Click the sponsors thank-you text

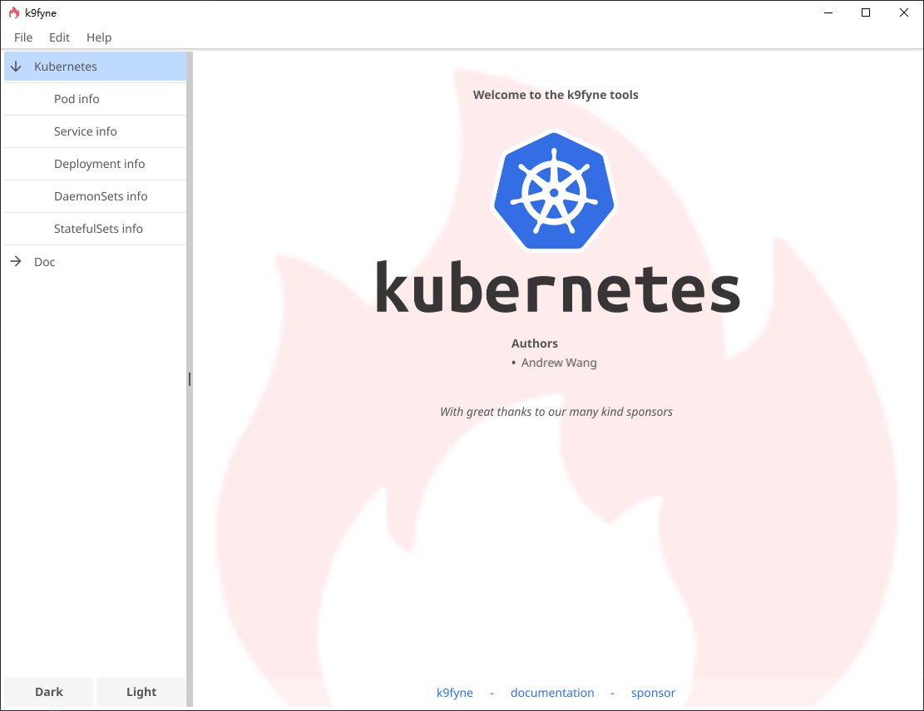click(x=556, y=412)
